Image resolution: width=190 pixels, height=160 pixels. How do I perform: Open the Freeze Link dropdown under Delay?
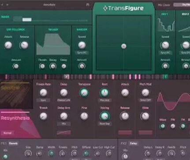(64, 100)
